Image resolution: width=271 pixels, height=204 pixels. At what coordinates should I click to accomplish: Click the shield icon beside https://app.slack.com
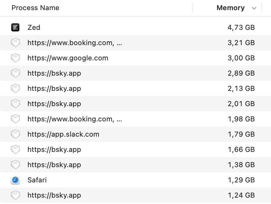pos(15,134)
